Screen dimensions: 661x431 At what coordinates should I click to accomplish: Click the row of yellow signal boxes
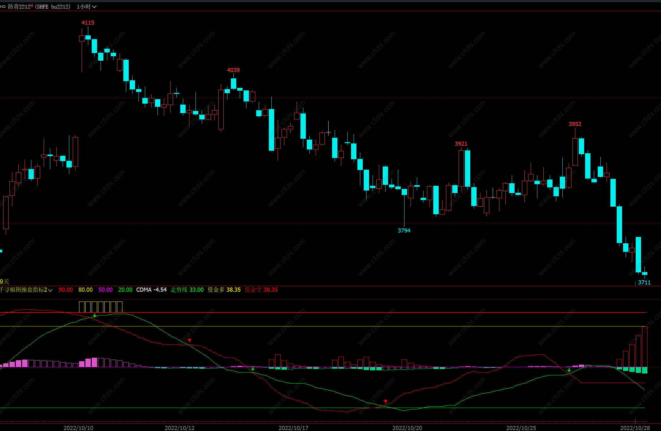point(101,307)
